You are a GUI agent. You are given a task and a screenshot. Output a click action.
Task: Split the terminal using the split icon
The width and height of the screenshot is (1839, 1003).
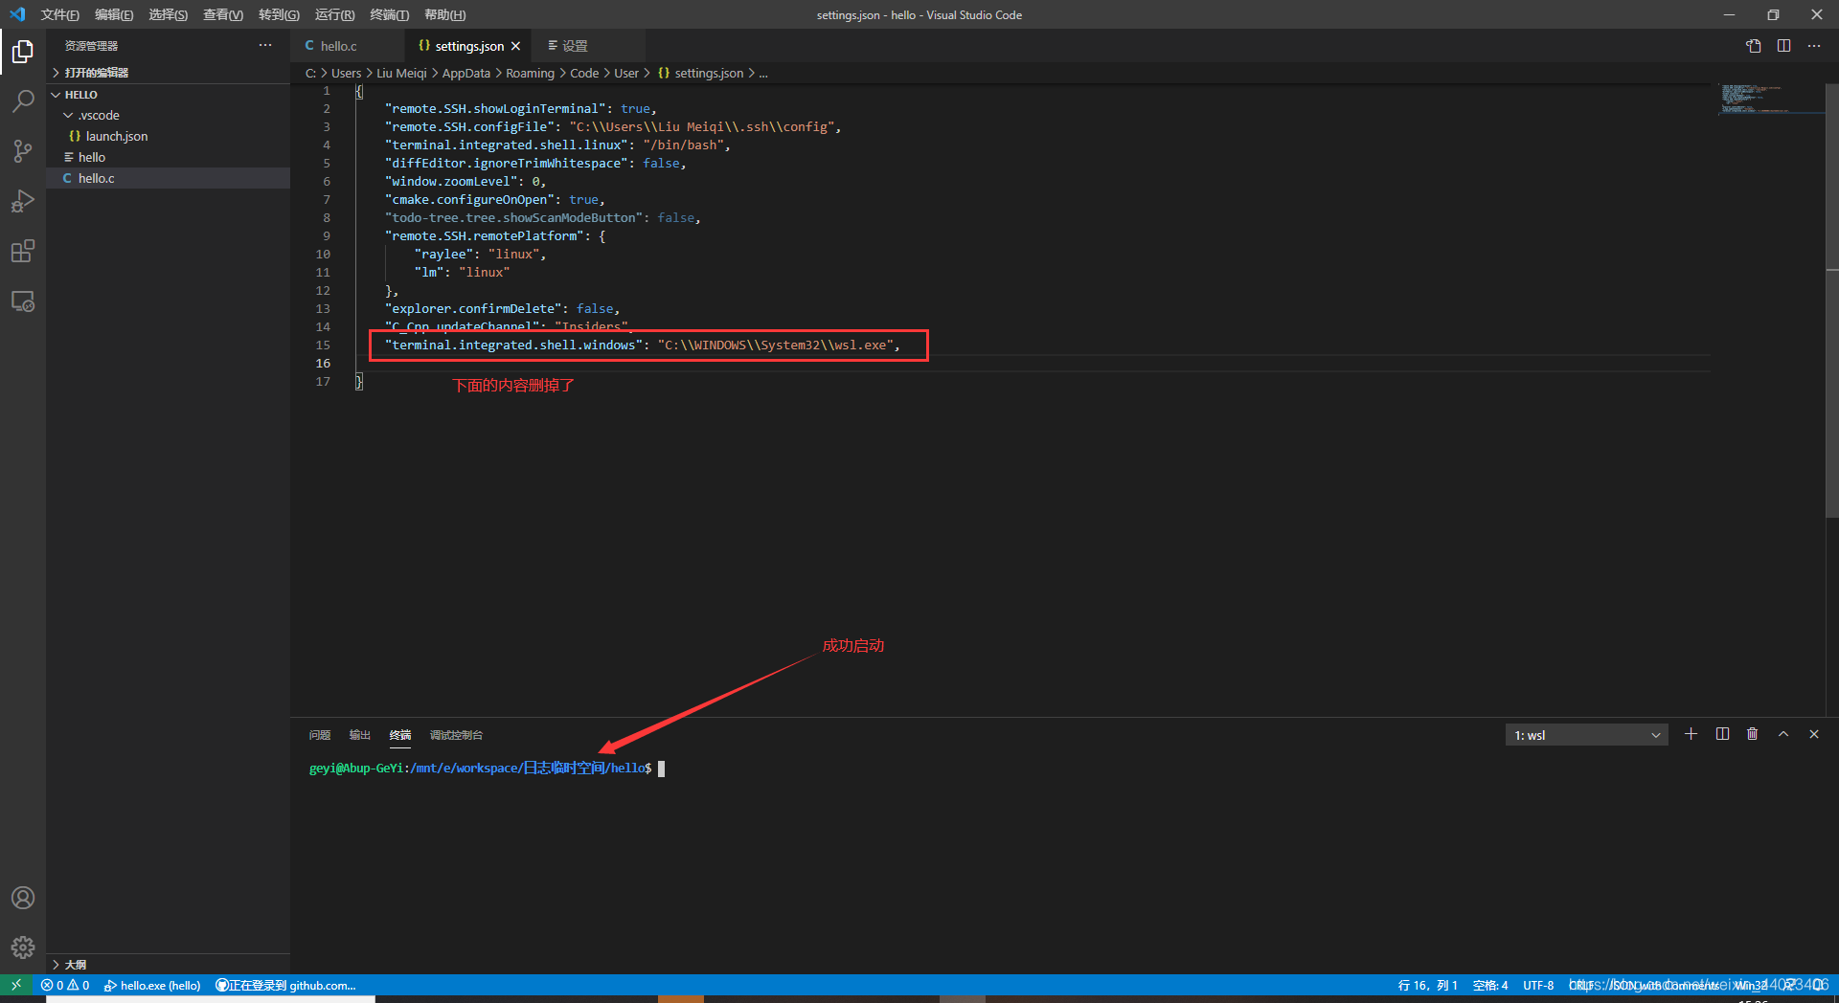(1722, 734)
